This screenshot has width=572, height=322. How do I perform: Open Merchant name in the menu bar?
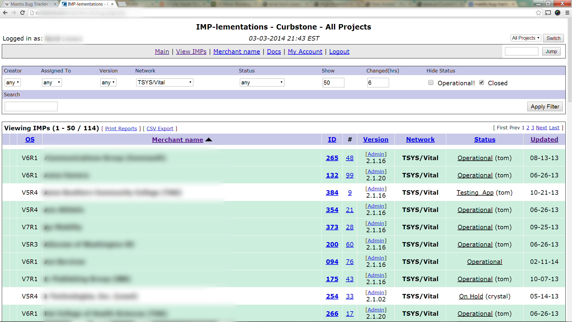click(237, 52)
